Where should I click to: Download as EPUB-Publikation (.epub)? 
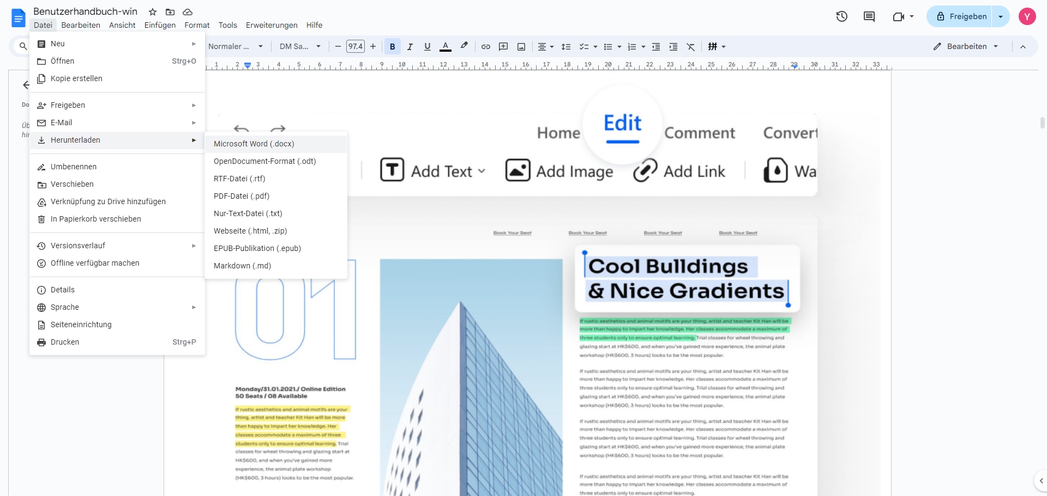(276, 248)
